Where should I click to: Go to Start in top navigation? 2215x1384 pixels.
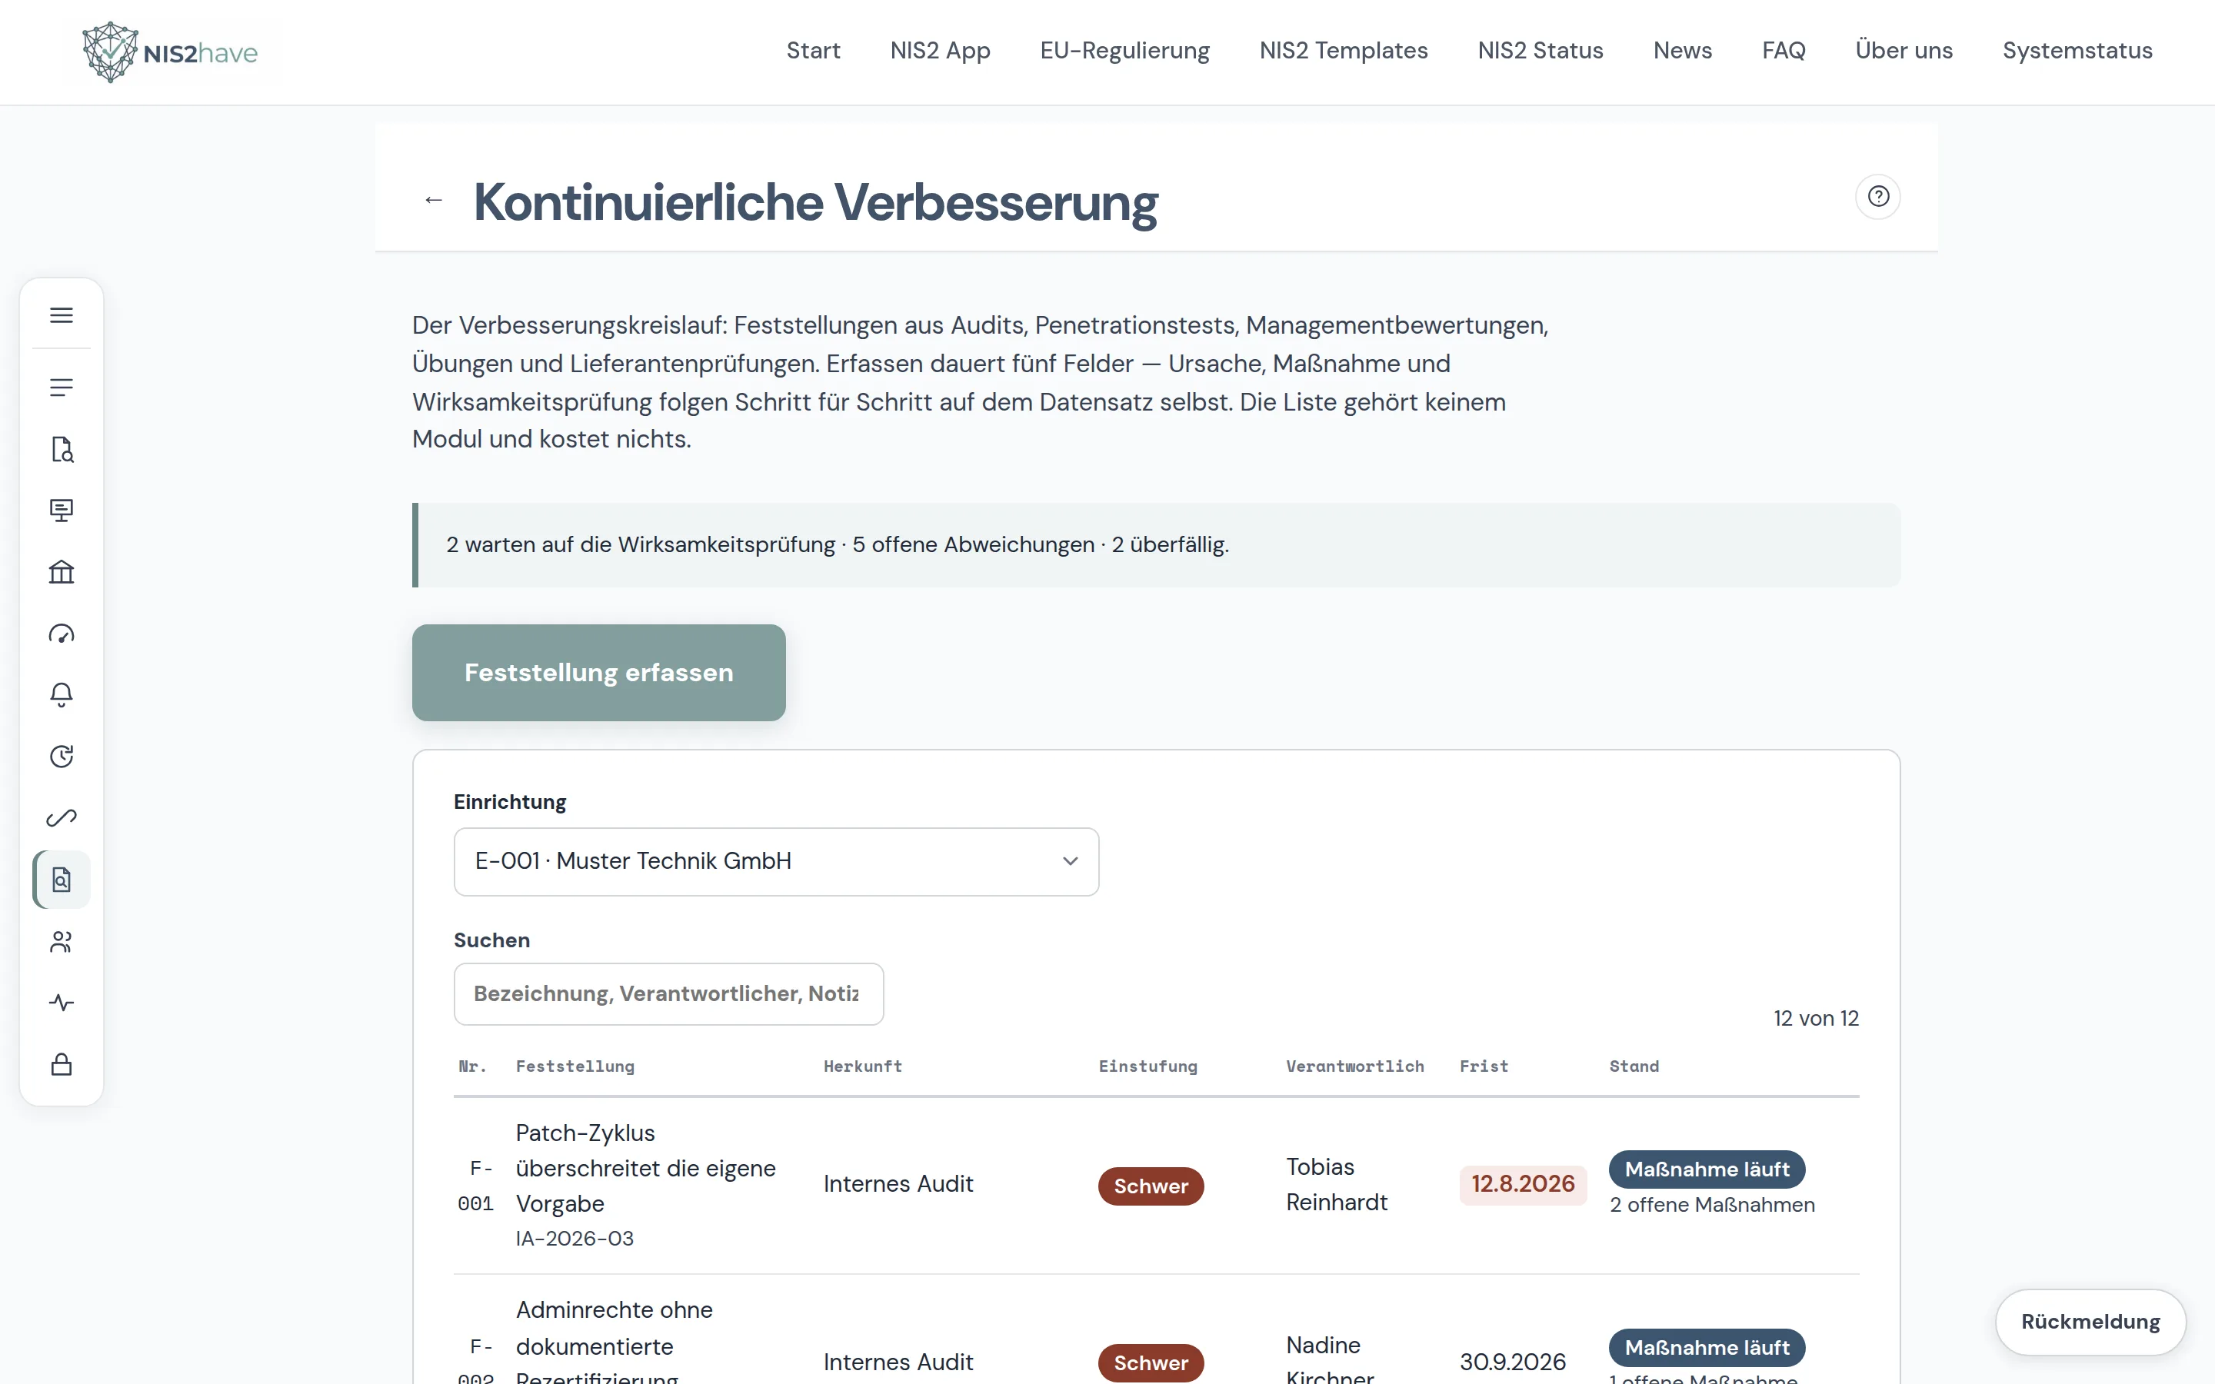(x=813, y=50)
